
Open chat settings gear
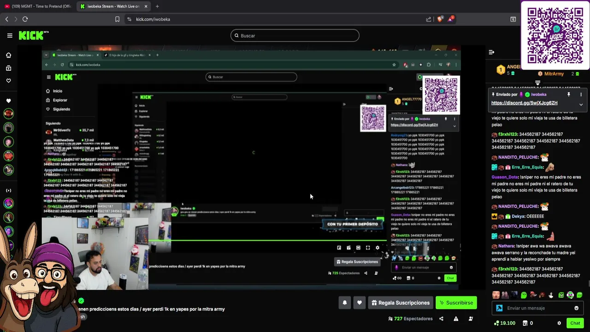[x=559, y=323]
